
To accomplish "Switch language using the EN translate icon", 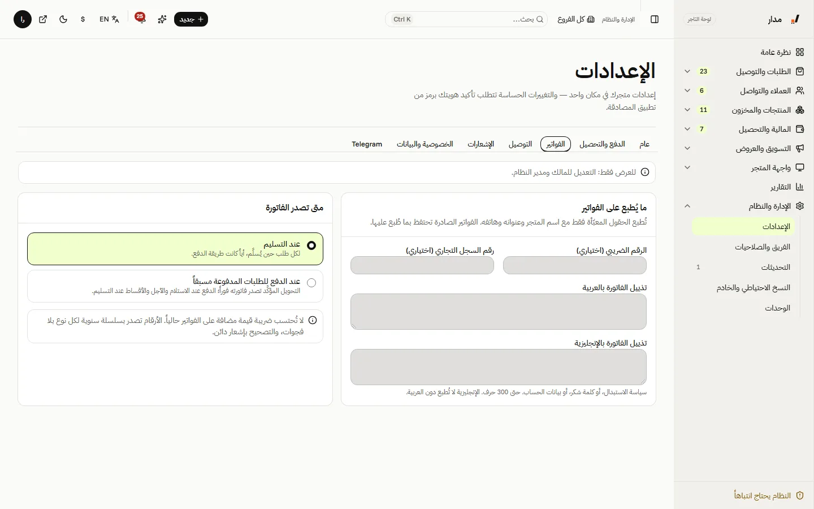I will pos(109,19).
